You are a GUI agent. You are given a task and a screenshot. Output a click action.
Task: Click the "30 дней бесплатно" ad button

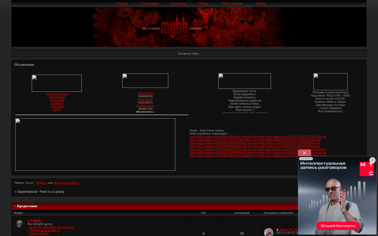(337, 226)
